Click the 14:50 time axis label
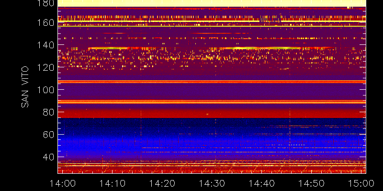The width and height of the screenshot is (383, 191). (312, 183)
